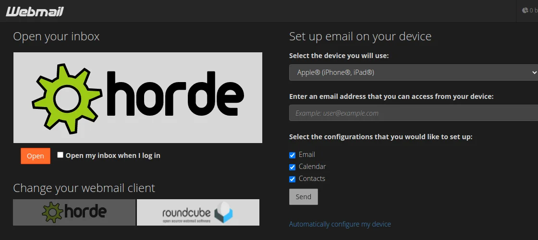Enable Open my inbox when I log in
Viewport: 538px width, 240px height.
(x=61, y=155)
